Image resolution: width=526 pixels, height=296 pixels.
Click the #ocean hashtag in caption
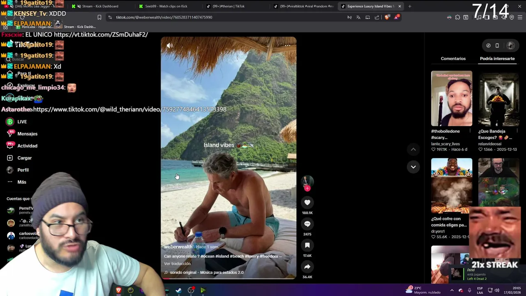[208, 256]
